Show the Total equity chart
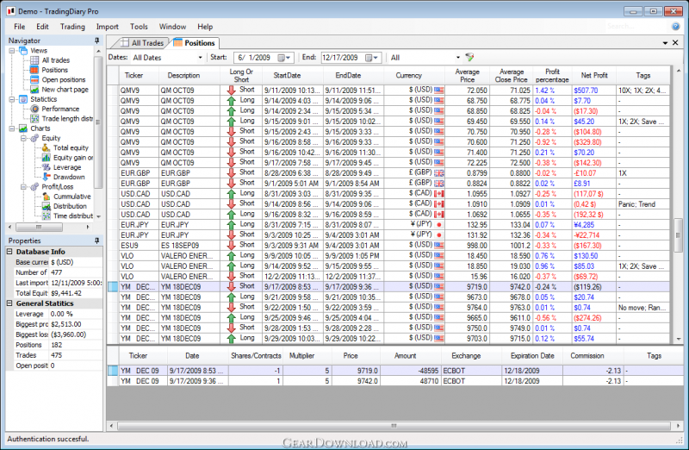 71,147
